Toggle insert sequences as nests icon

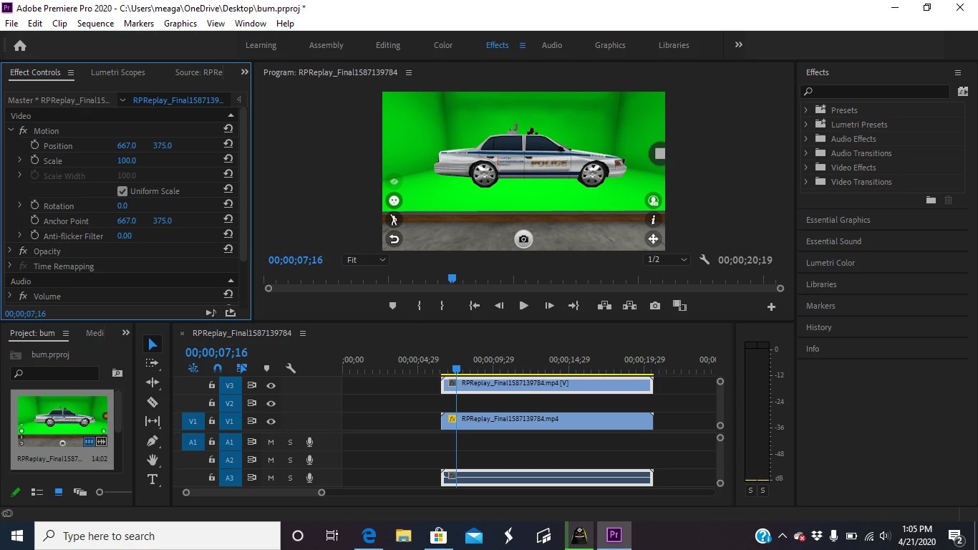point(193,368)
